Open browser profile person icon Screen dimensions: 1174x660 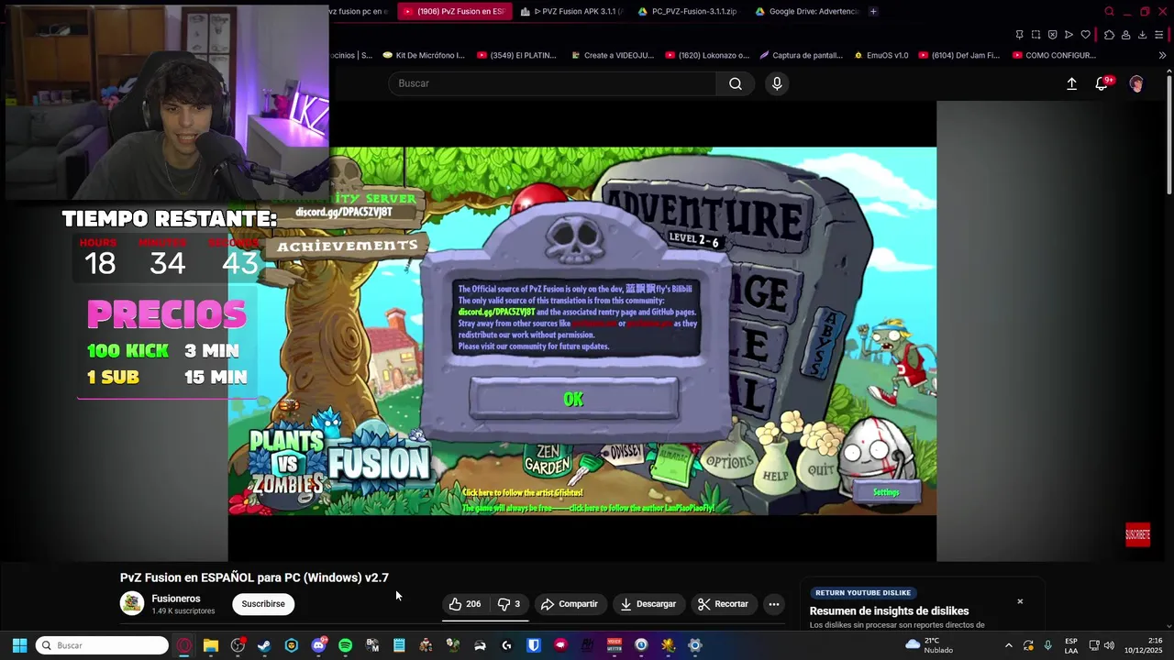[x=1125, y=35]
